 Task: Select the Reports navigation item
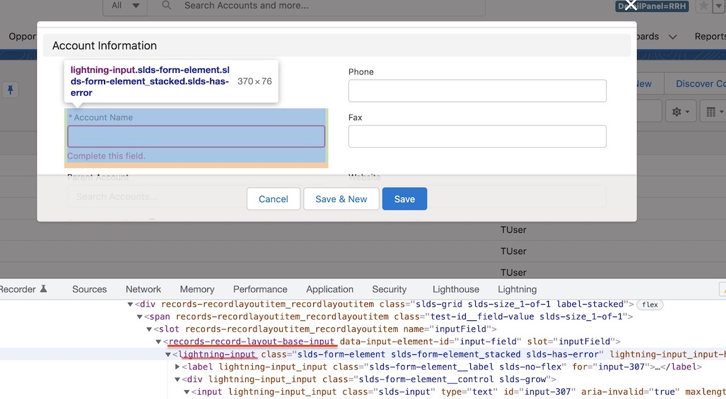click(710, 36)
